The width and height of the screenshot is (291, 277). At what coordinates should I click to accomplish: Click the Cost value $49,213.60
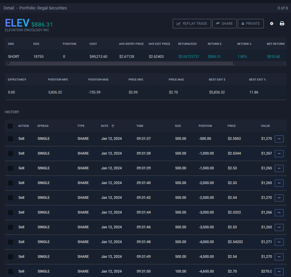pyautogui.click(x=98, y=56)
